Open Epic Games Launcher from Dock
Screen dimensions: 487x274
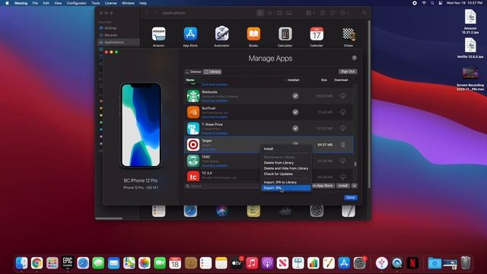pyautogui.click(x=68, y=263)
